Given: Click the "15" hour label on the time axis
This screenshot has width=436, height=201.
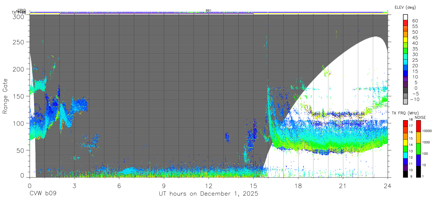Looking at the screenshot, I should click(254, 186).
